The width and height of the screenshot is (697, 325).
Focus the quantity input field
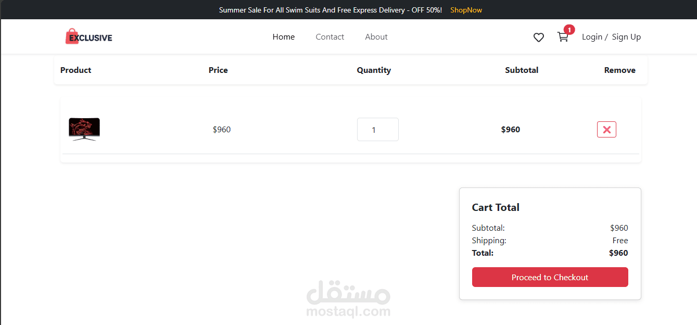377,130
